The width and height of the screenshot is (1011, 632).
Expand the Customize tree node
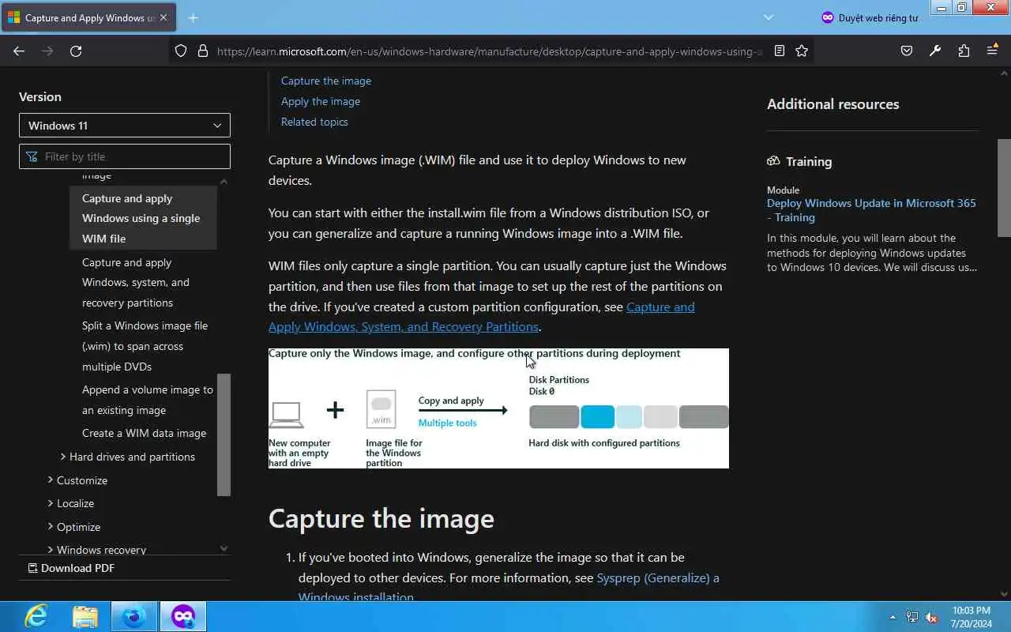tap(51, 480)
